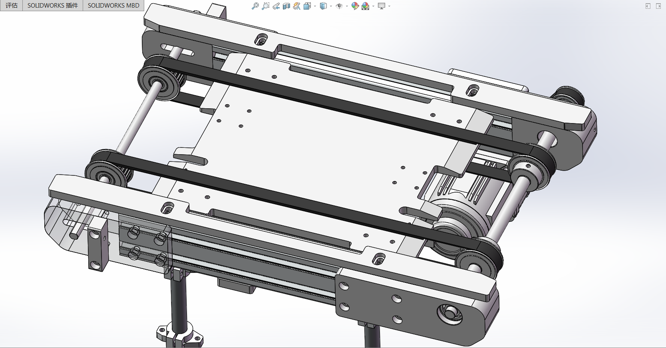The image size is (666, 348).
Task: Click the View Settings monitor icon
Action: 382,6
